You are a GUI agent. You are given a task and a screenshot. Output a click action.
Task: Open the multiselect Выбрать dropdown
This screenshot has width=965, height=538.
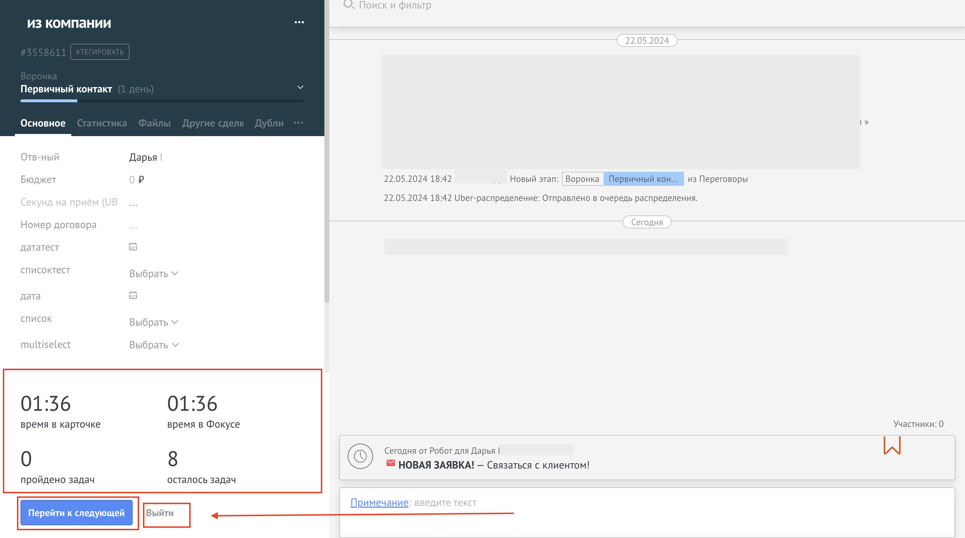(x=154, y=344)
